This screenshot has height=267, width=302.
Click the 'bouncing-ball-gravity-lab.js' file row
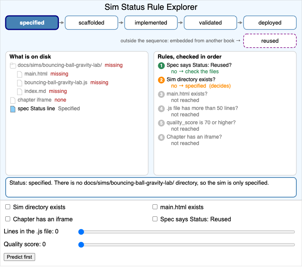point(63,83)
